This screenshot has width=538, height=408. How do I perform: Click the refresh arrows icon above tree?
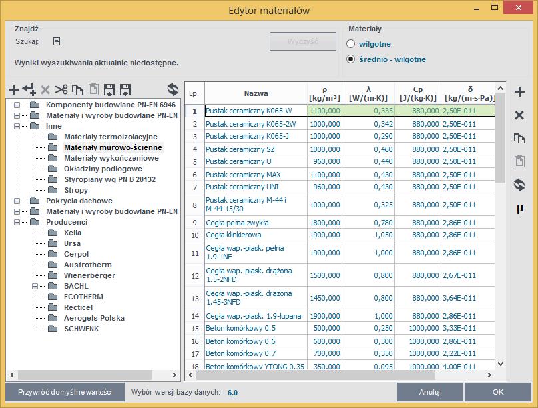(x=173, y=89)
